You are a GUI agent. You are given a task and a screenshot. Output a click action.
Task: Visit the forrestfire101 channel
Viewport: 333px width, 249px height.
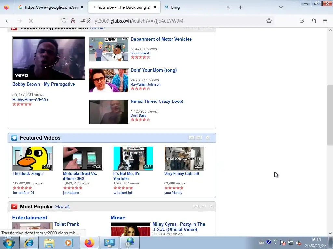point(23,193)
